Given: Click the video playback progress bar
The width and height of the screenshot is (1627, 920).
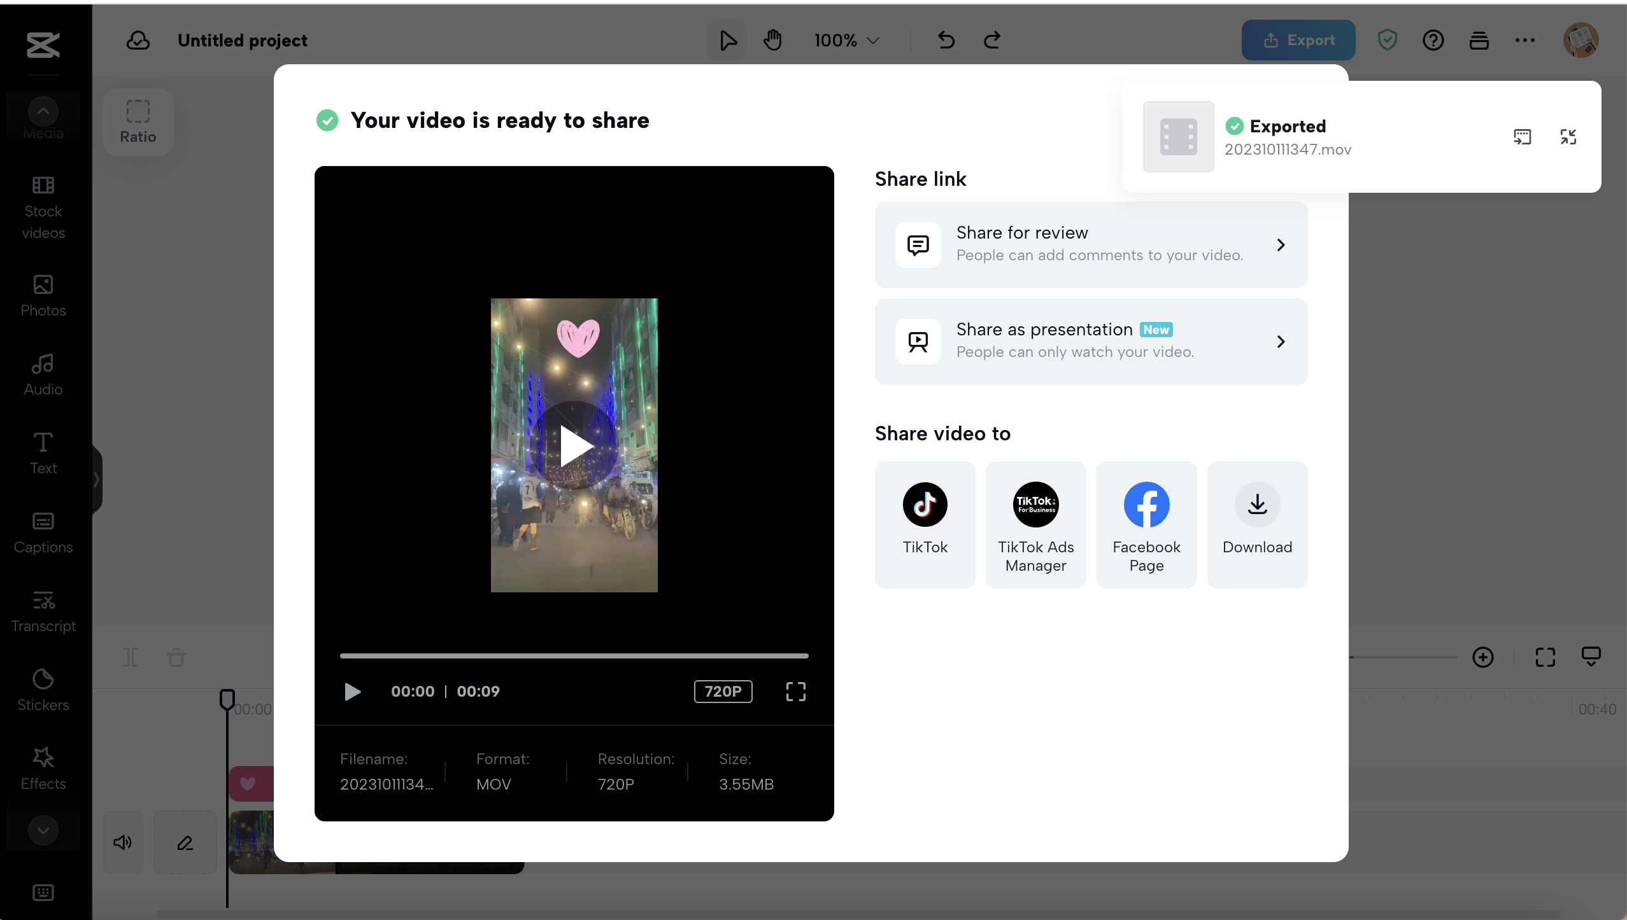Looking at the screenshot, I should [573, 656].
